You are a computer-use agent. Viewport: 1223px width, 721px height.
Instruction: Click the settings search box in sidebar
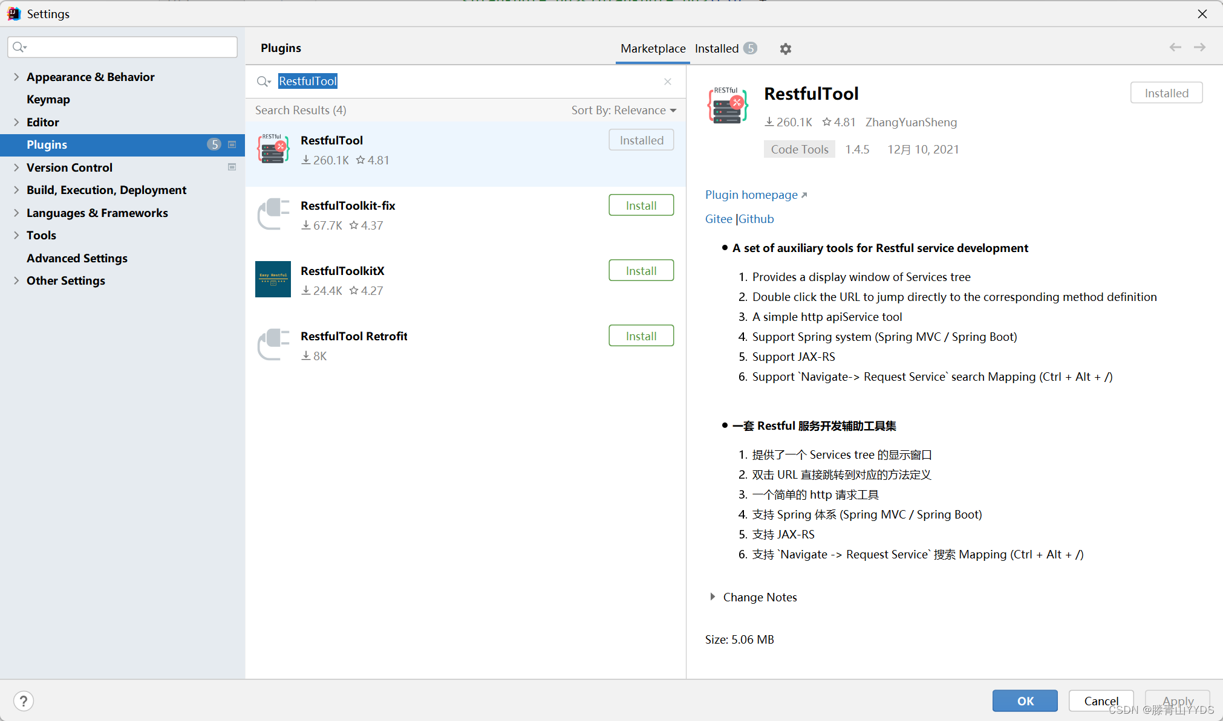point(122,47)
